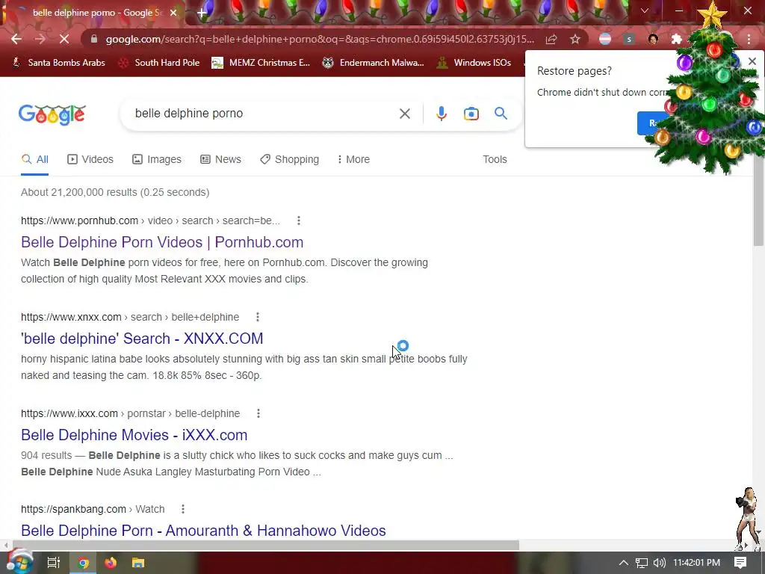
Task: Select the All results tab
Action: [34, 160]
